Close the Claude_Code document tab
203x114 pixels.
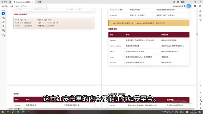click(33, 2)
